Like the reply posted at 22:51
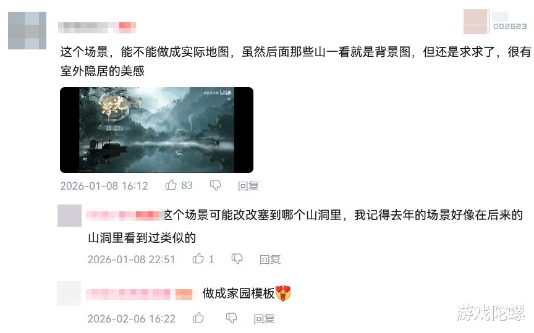Screen dimensions: 534x333 tap(198, 259)
